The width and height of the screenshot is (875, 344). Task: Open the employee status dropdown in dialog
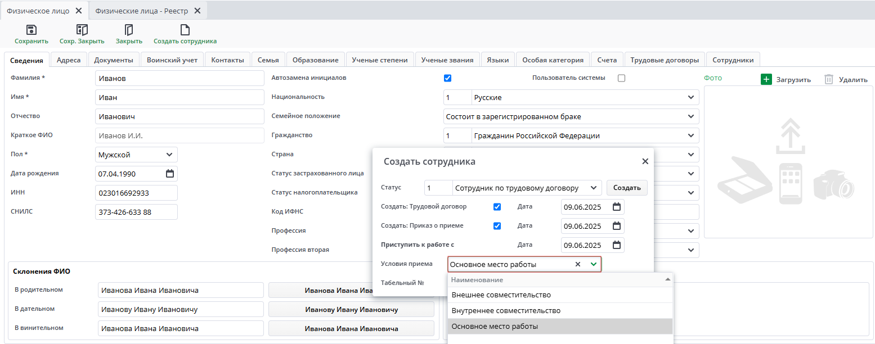pos(593,188)
